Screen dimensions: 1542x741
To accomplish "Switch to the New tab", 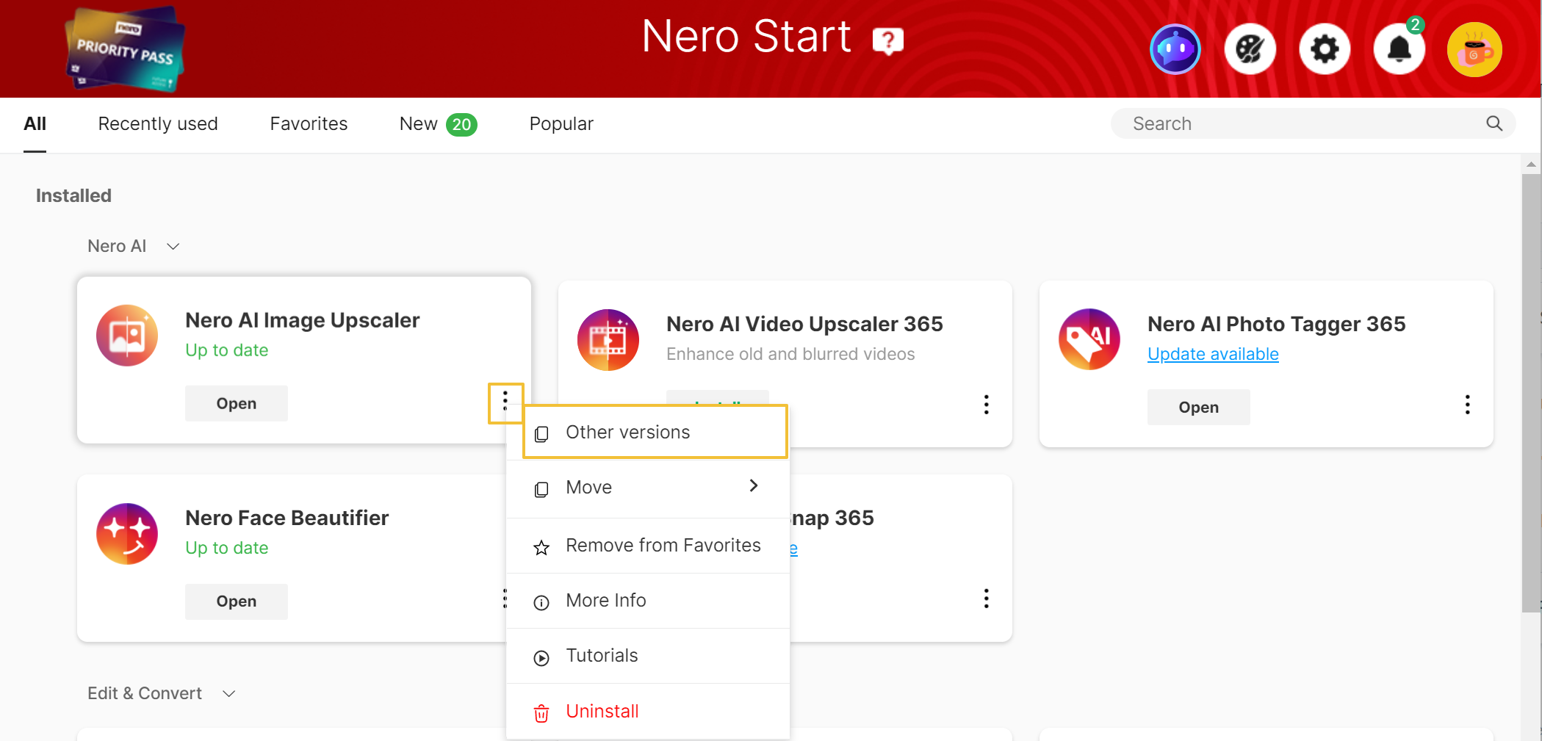I will (x=438, y=124).
